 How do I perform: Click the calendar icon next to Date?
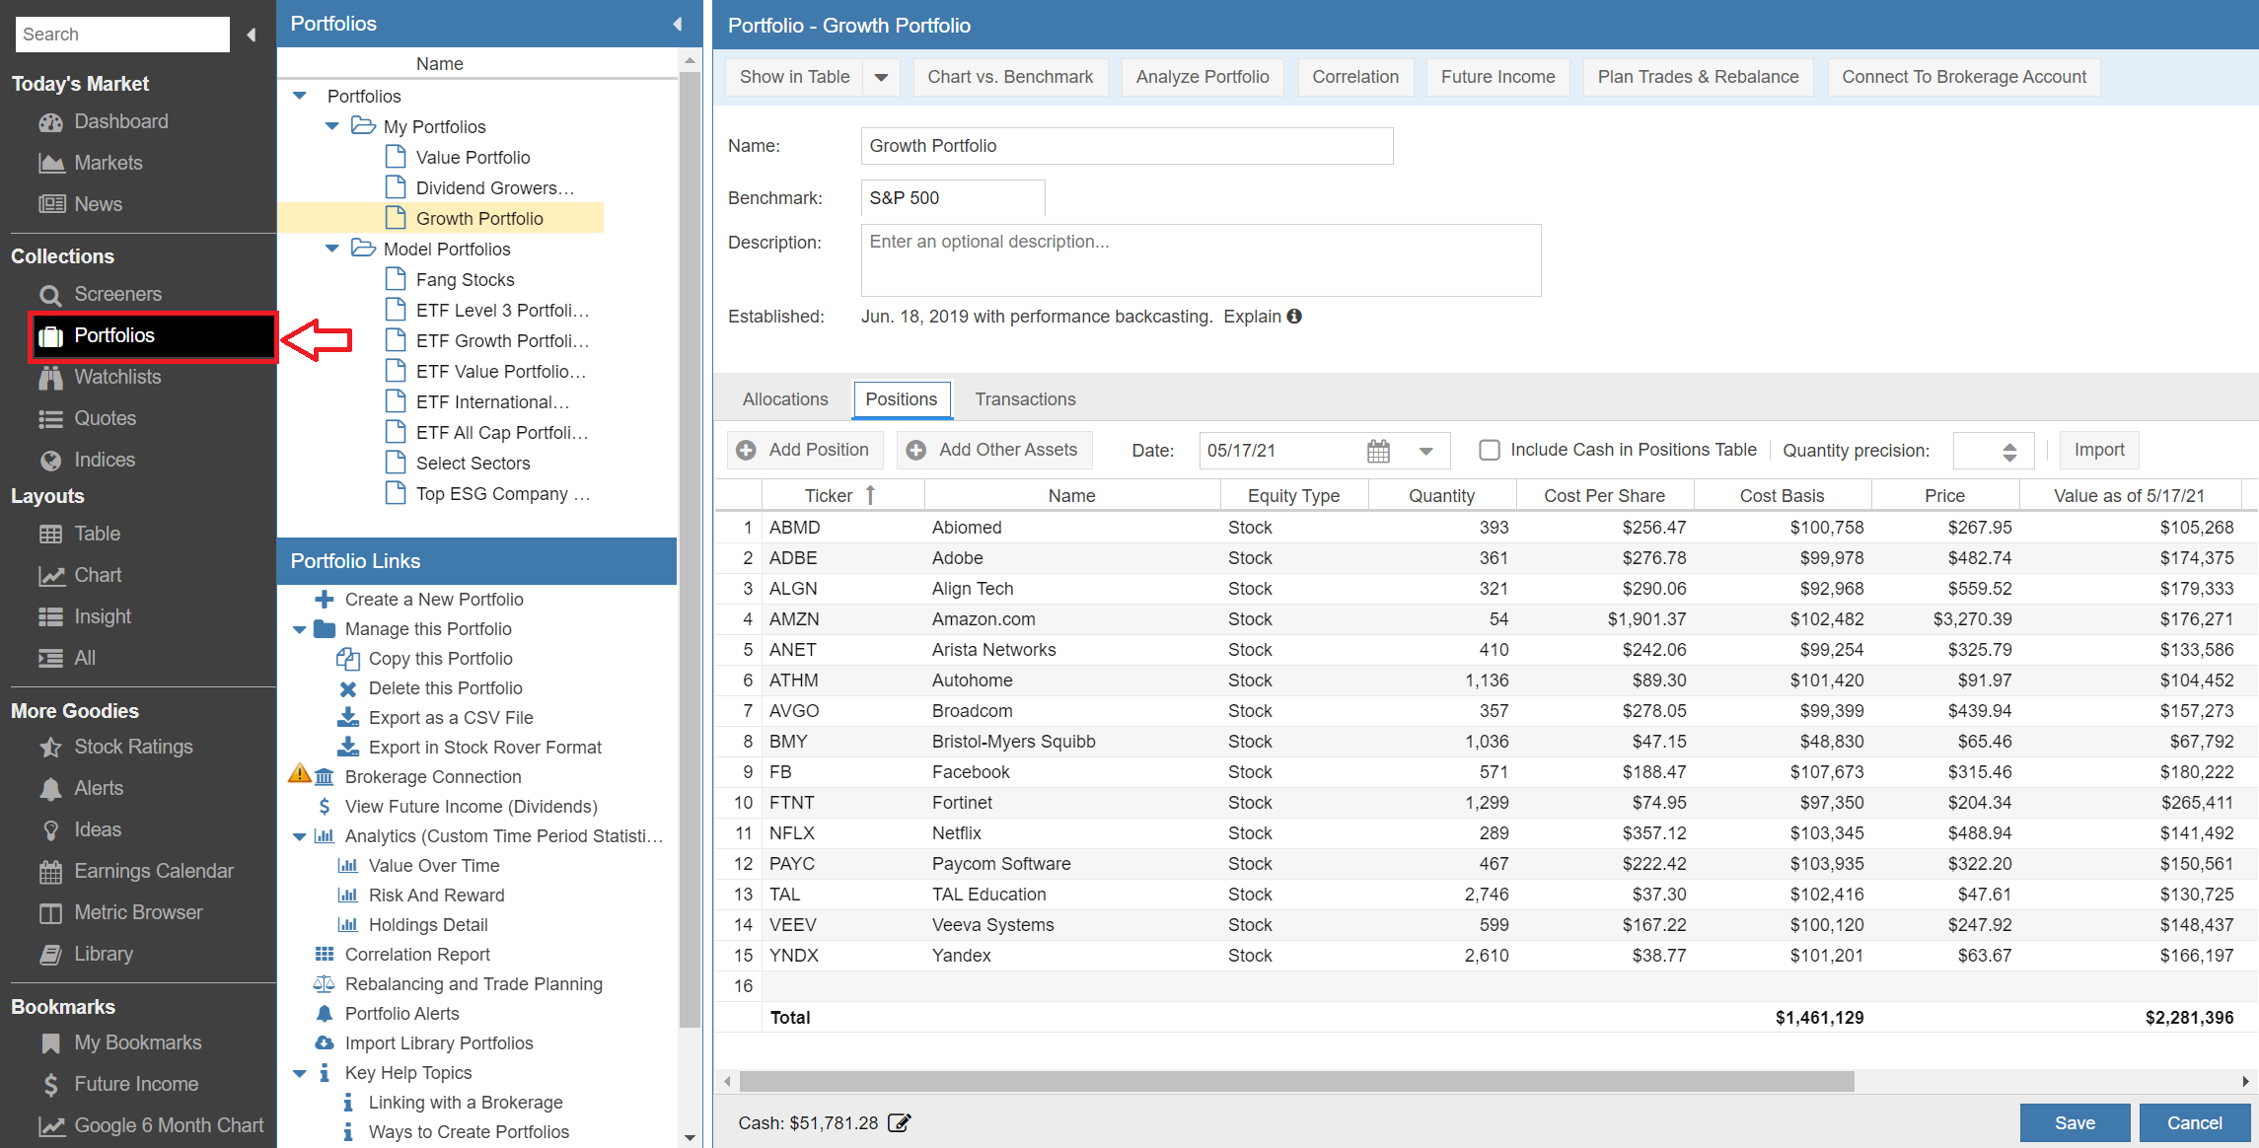1378,451
